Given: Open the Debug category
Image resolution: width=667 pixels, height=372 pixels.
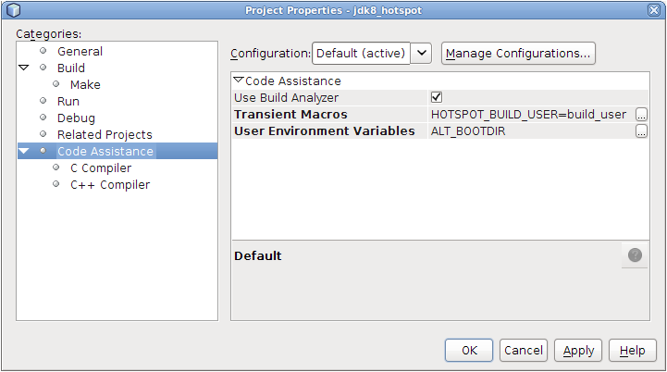Looking at the screenshot, I should pos(76,118).
